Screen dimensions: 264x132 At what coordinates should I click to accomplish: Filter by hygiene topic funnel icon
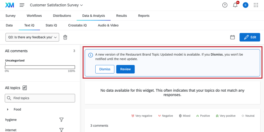point(61,120)
